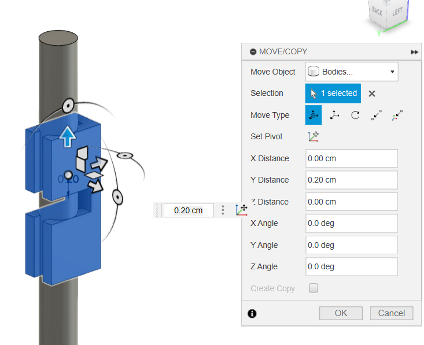Click the "1 selected" Selection button
This screenshot has width=424, height=345.
click(333, 94)
